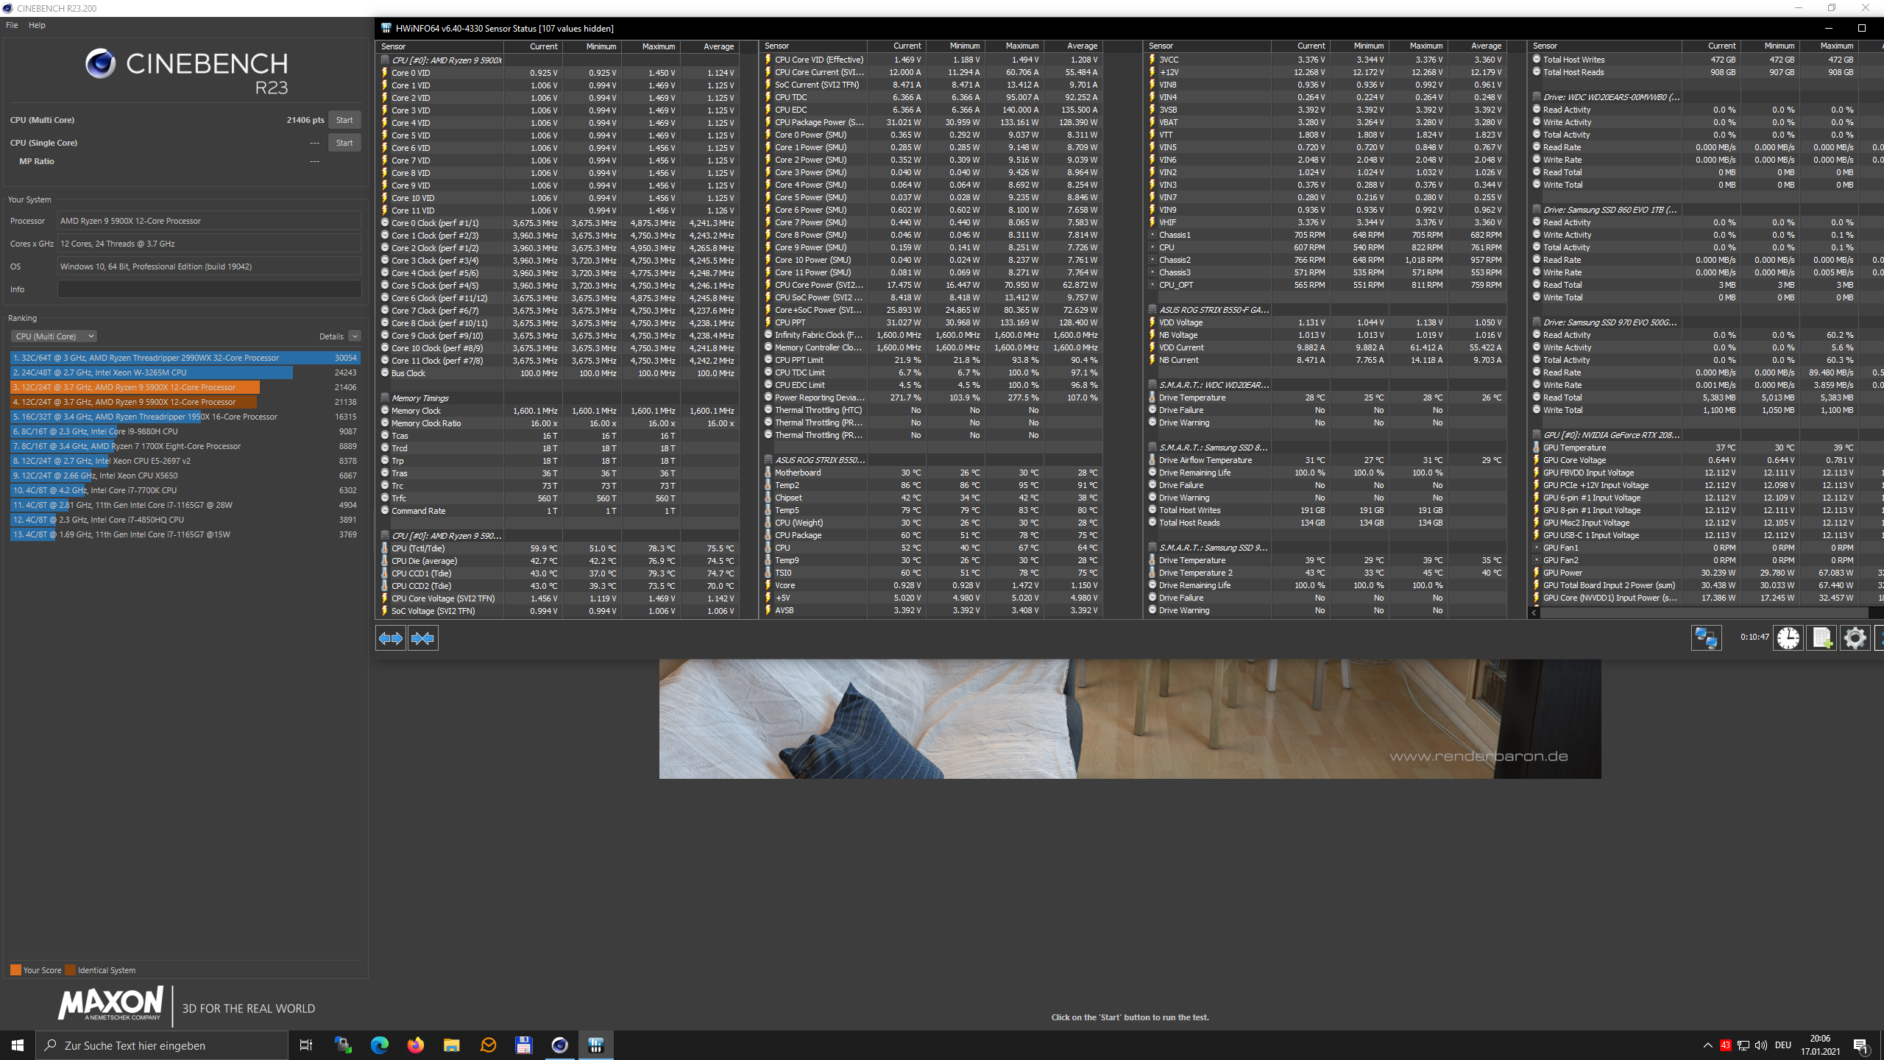This screenshot has width=1884, height=1060.
Task: Switch to HWiNFO via taskbar icon
Action: (596, 1045)
